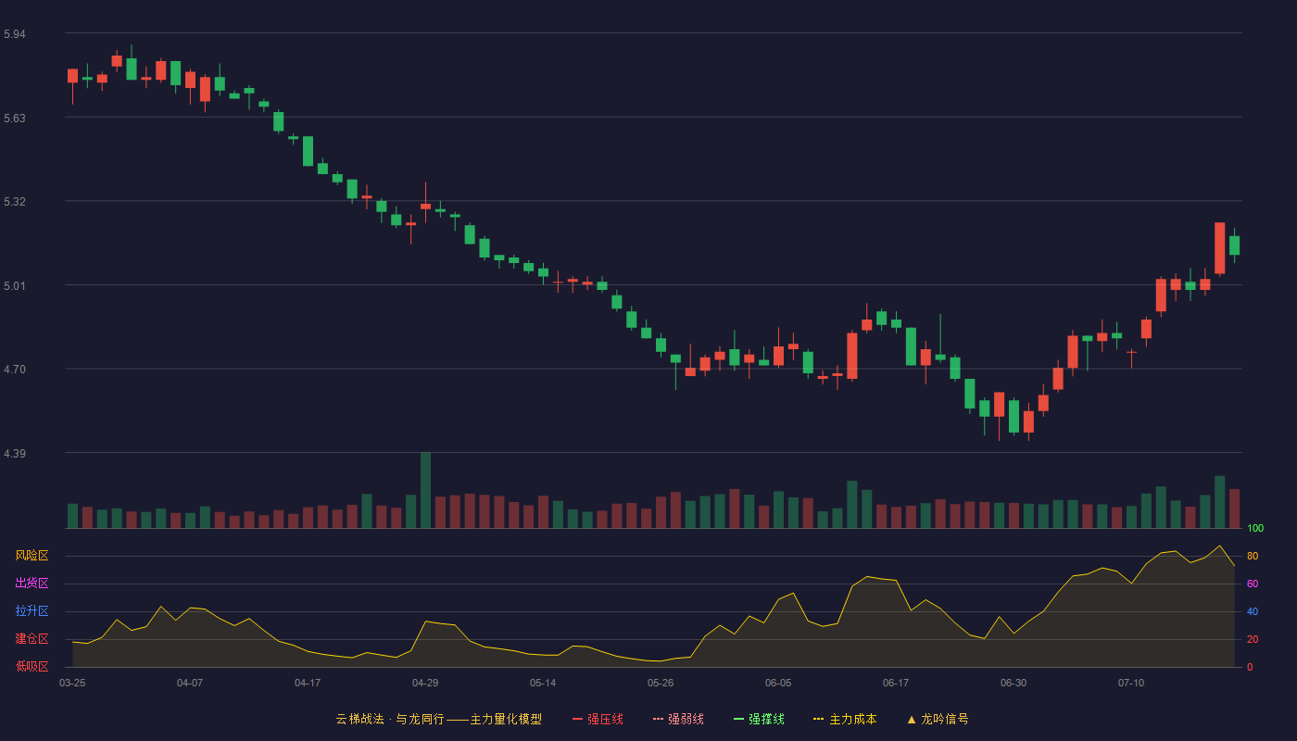Click the 4.39 price axis label

(15, 454)
